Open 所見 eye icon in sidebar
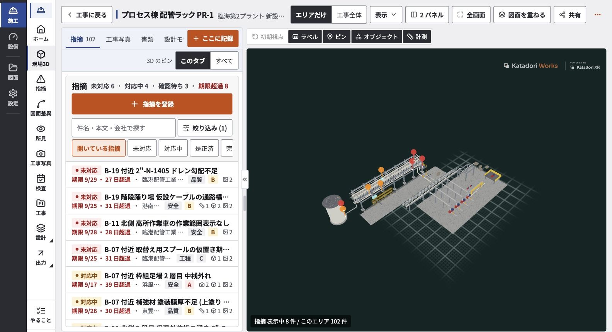Screen dimensions: 612x332 [41, 133]
